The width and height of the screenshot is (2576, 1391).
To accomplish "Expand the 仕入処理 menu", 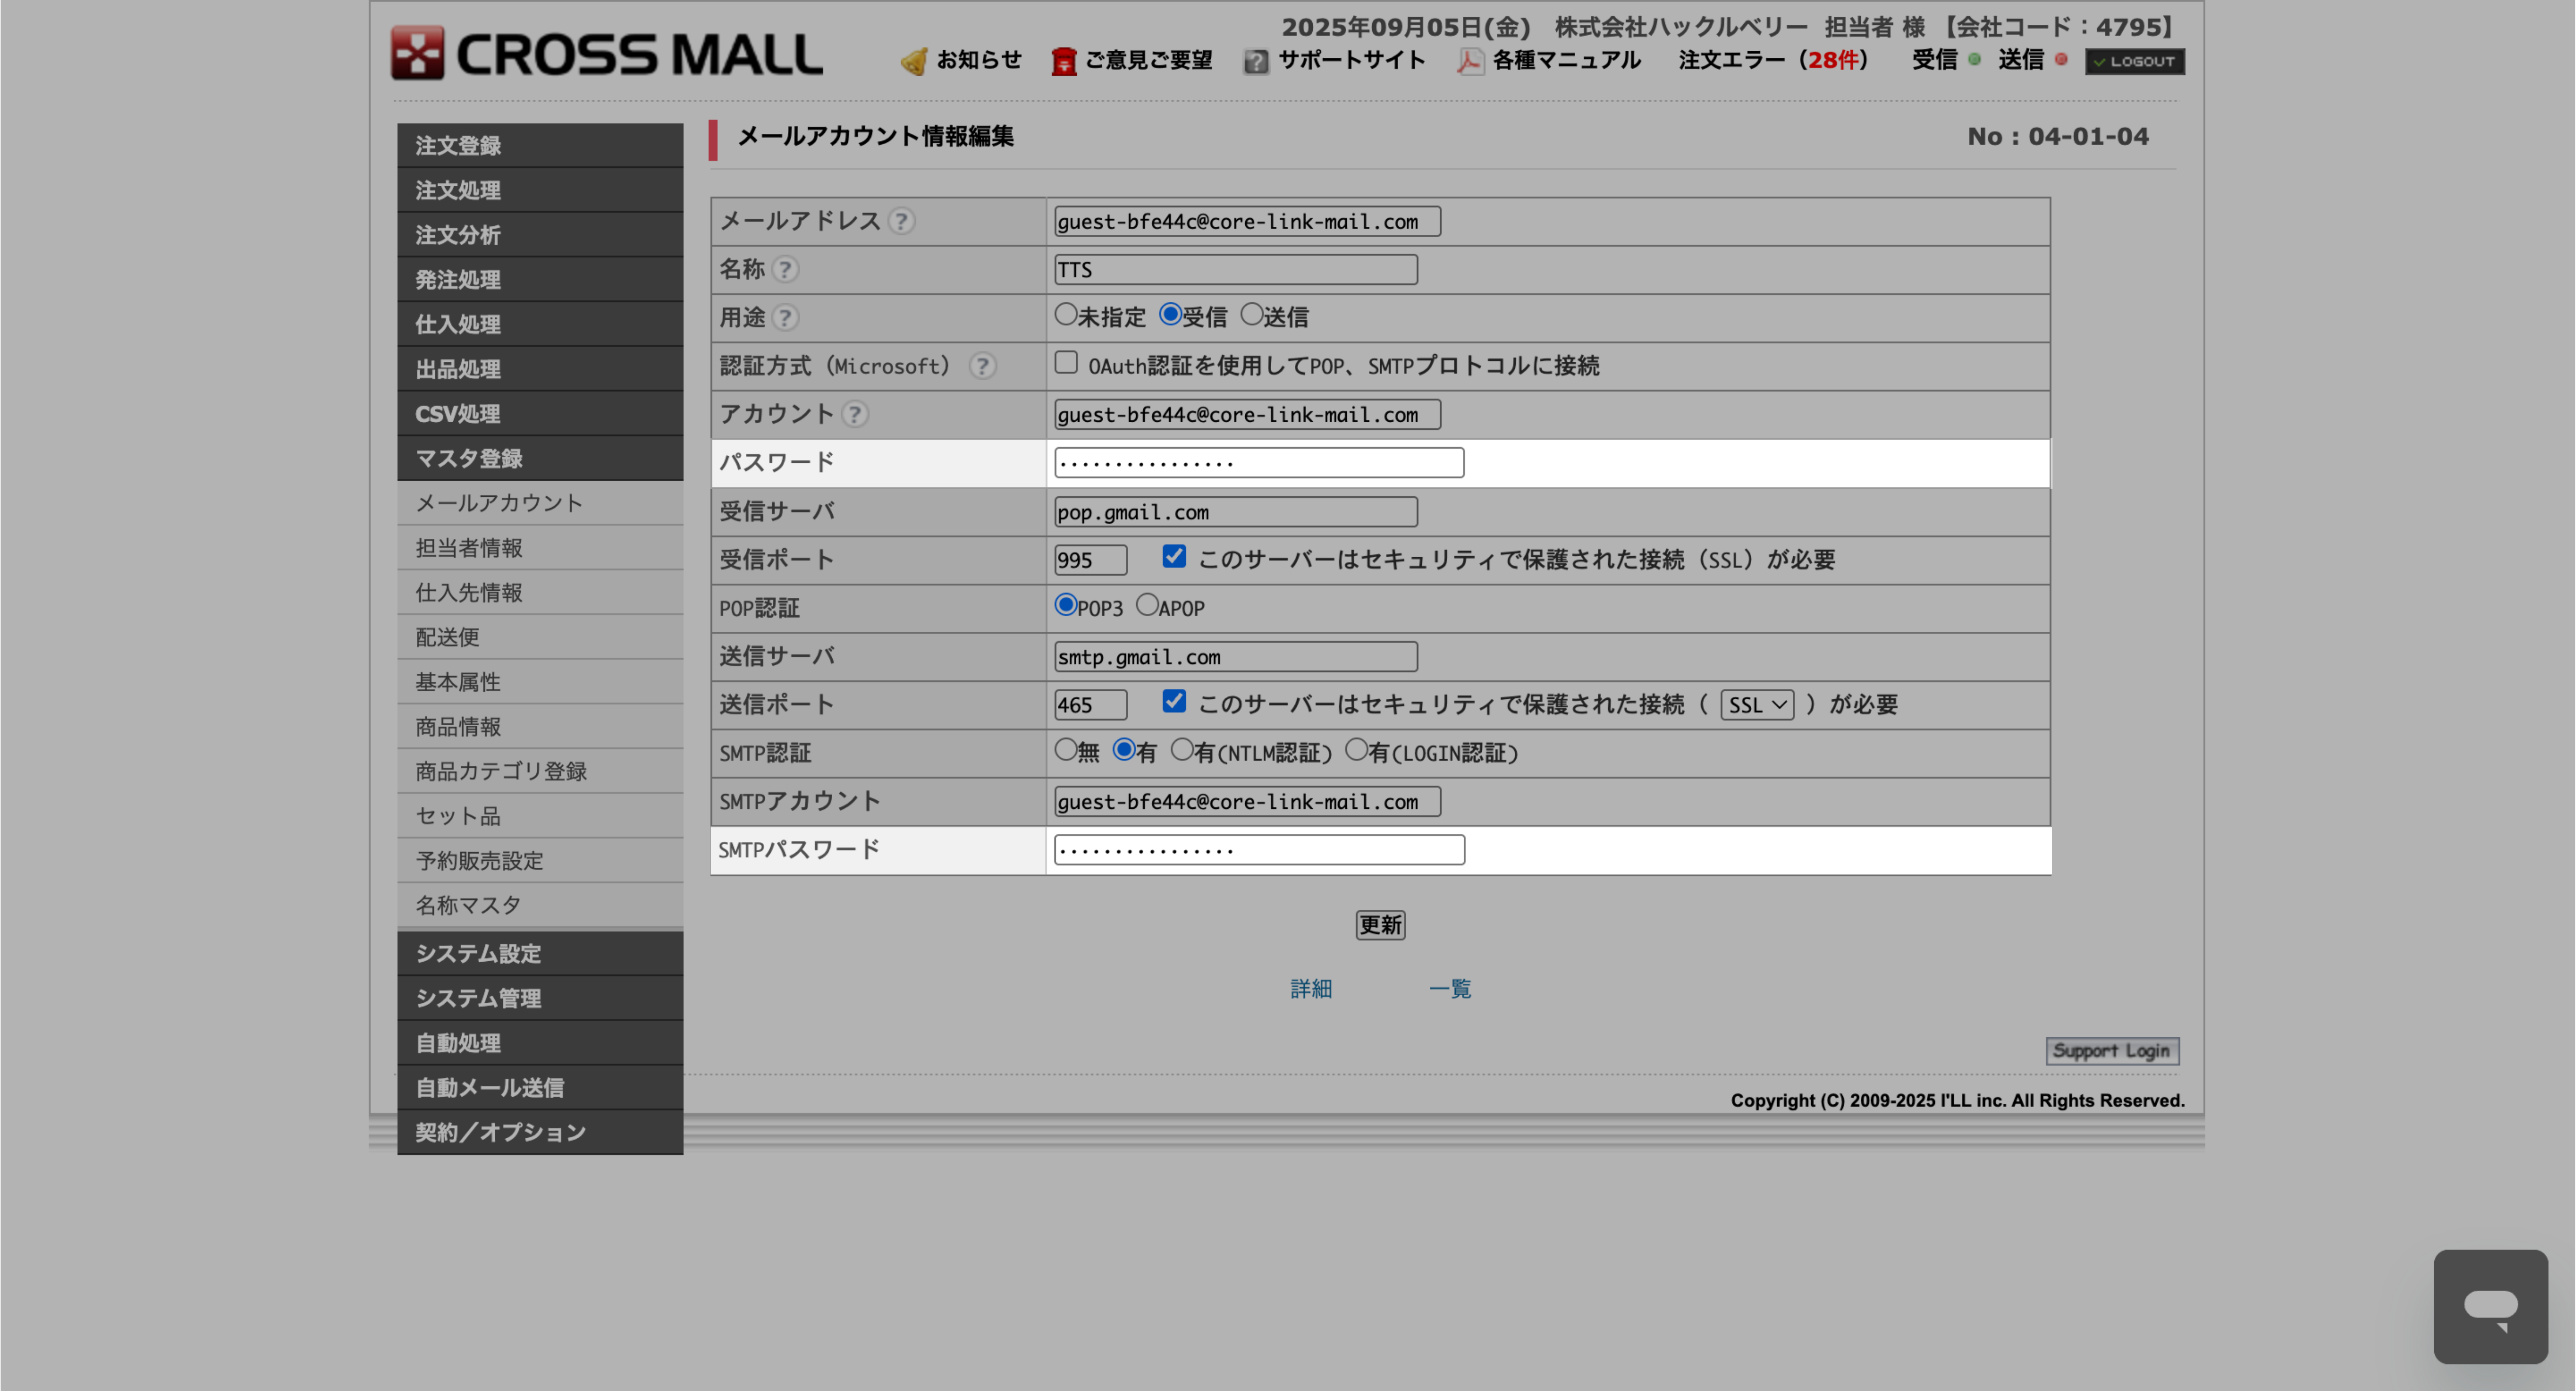I will click(540, 324).
